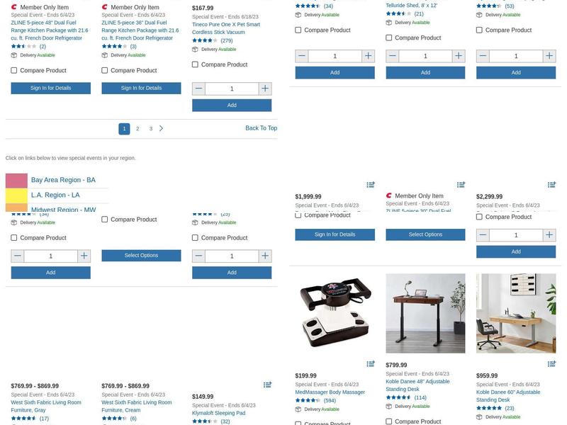Open the L.A. Region - LA link

coord(55,195)
